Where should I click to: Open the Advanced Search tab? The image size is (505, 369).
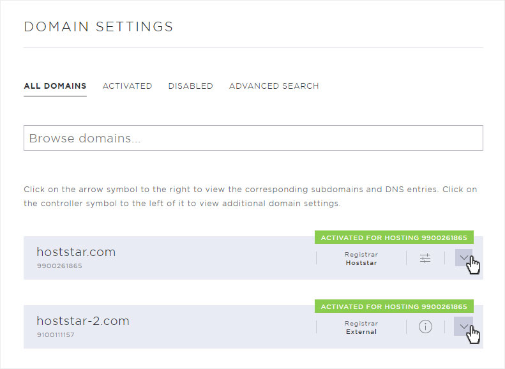click(274, 86)
